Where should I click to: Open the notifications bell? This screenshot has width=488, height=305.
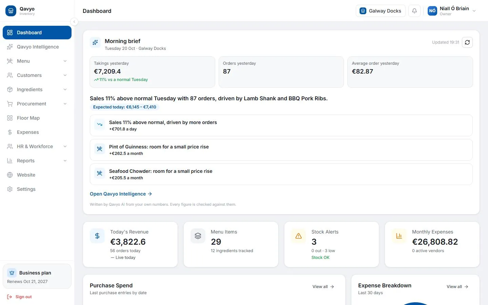pyautogui.click(x=414, y=11)
